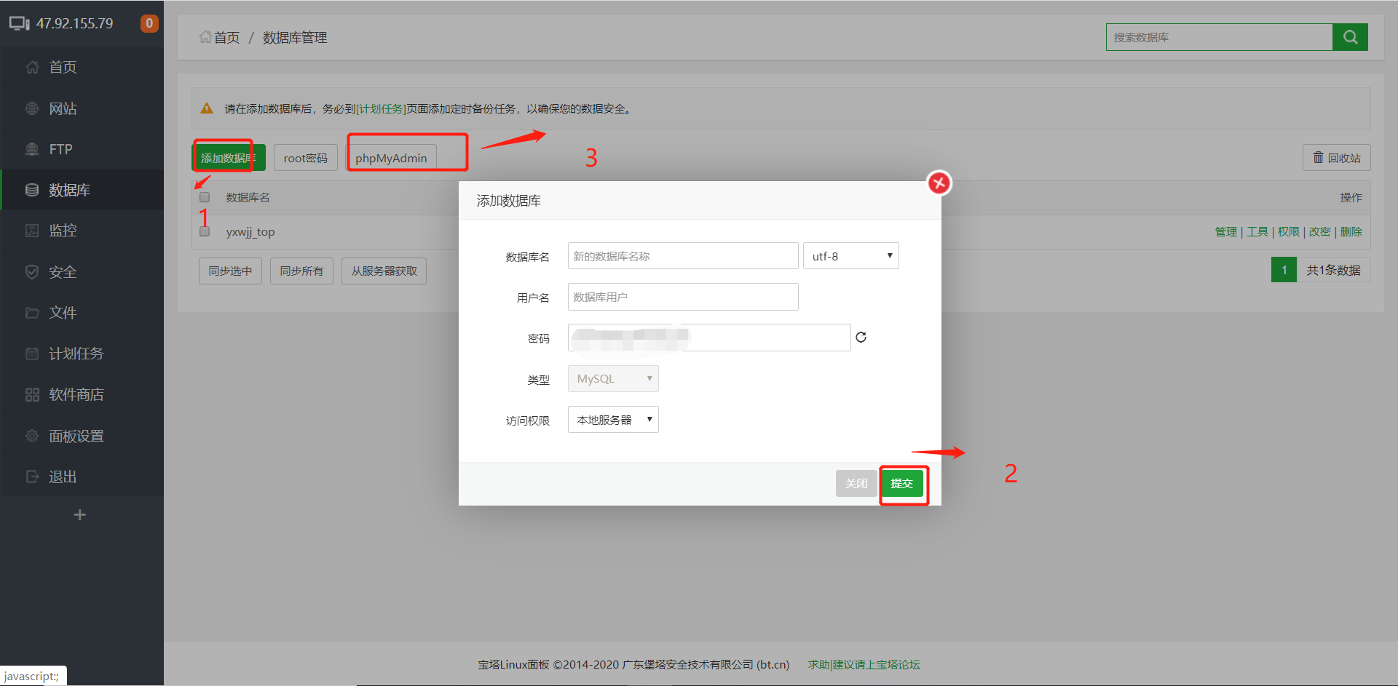This screenshot has width=1398, height=686.
Task: Check the yxwjj_top database checkbox
Action: pos(205,231)
